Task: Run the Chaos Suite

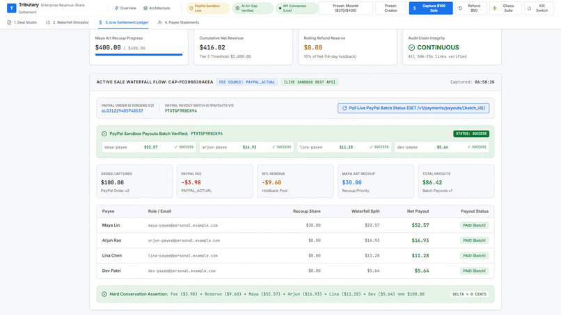Action: click(x=505, y=8)
